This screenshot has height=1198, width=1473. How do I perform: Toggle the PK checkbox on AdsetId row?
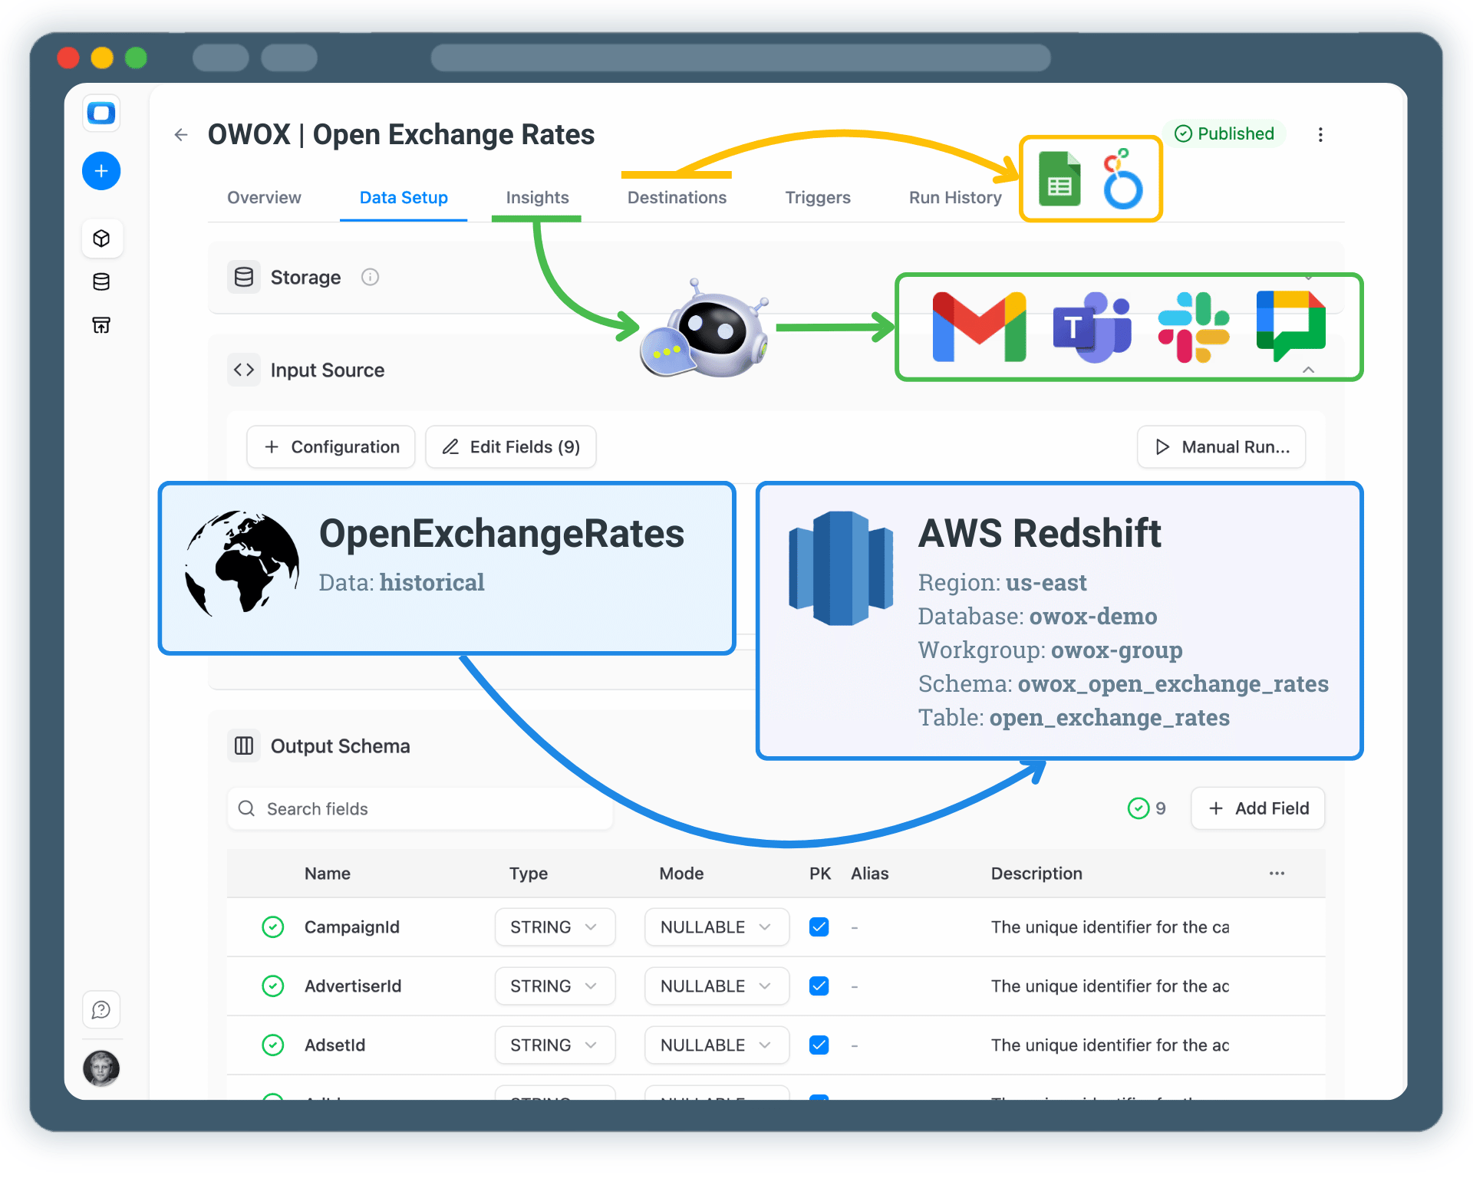click(x=819, y=1045)
